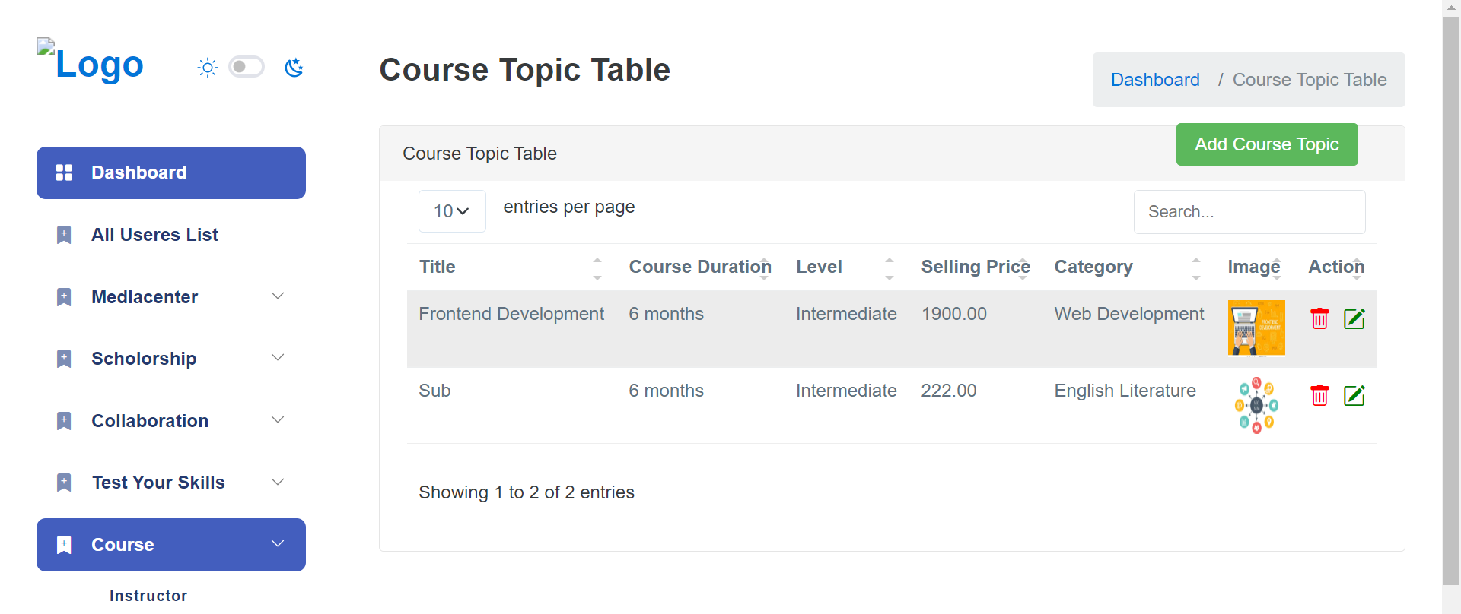Focus the Search input field
Viewport: 1461px width, 614px height.
coord(1249,212)
